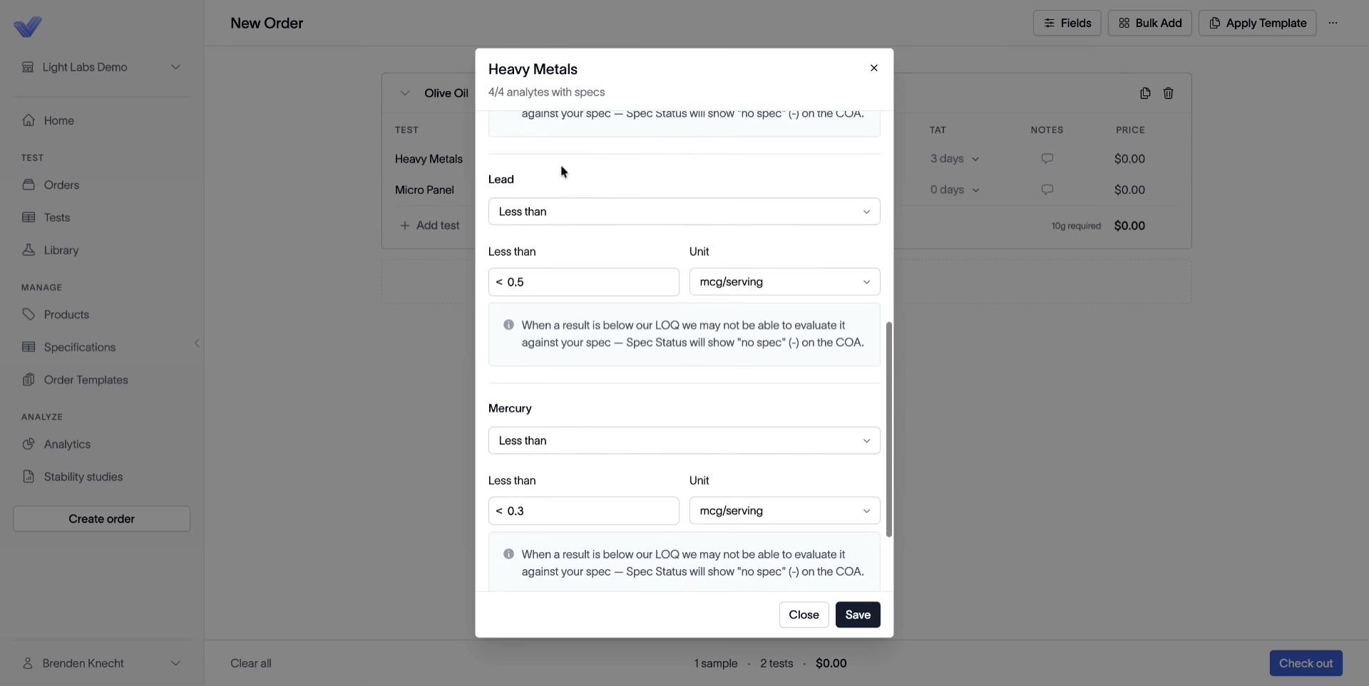
Task: Open the more options ellipsis menu
Action: [x=1333, y=23]
